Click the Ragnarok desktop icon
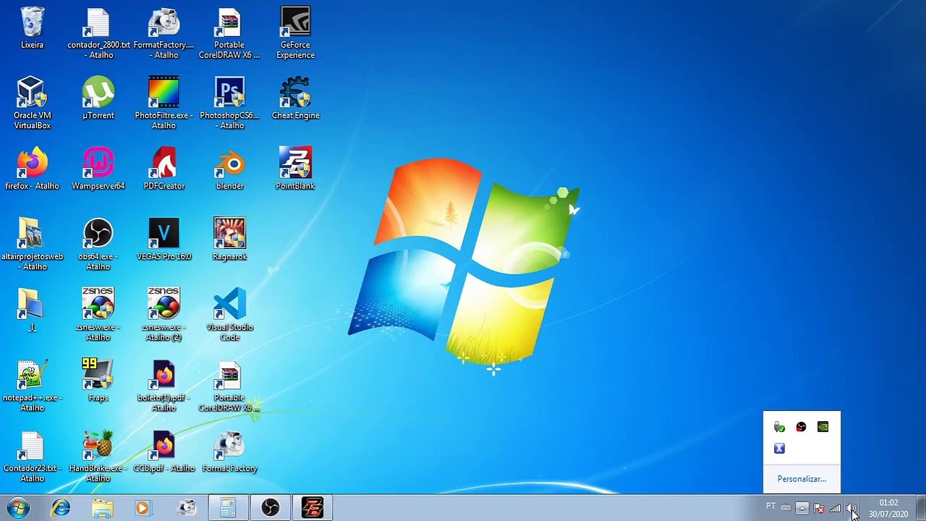 pos(229,240)
